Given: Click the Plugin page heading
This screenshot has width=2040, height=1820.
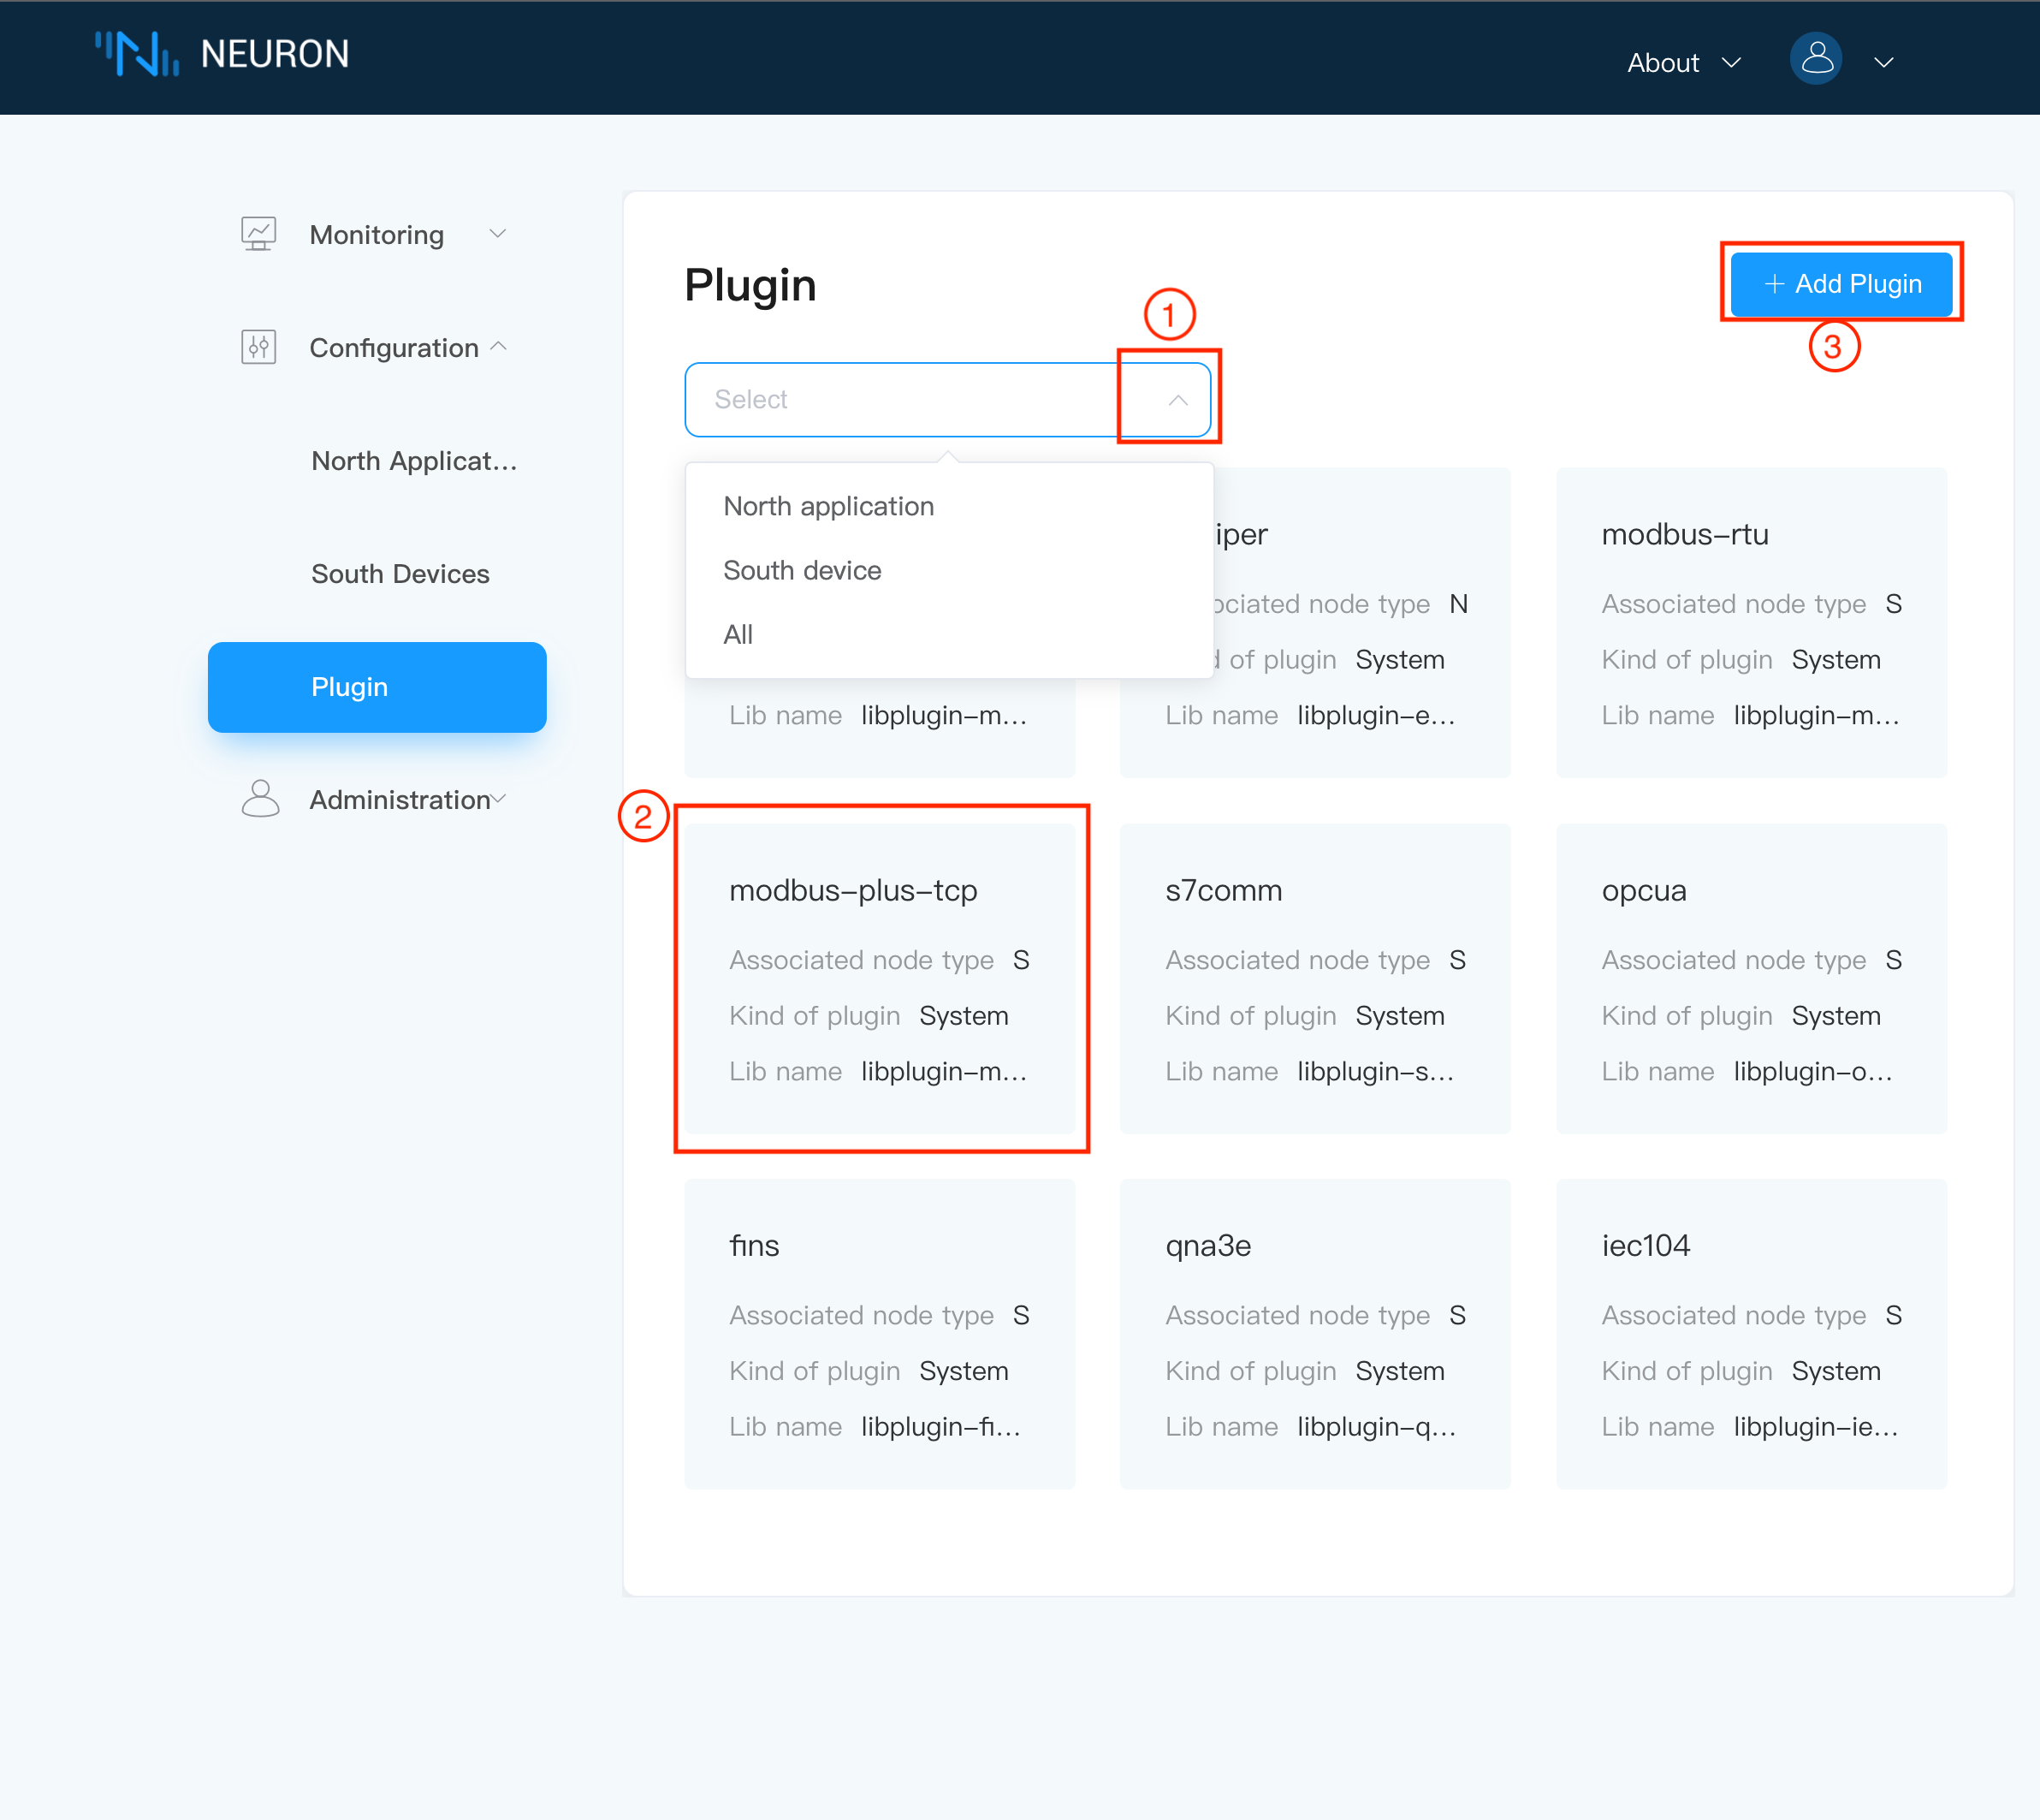Looking at the screenshot, I should click(750, 286).
